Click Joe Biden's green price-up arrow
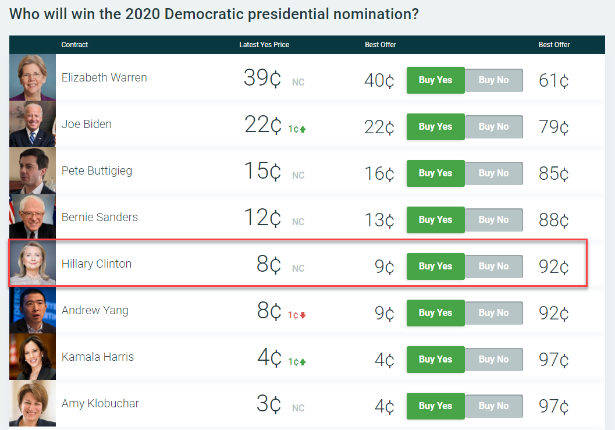Viewport: 615px width, 430px height. pyautogui.click(x=303, y=129)
